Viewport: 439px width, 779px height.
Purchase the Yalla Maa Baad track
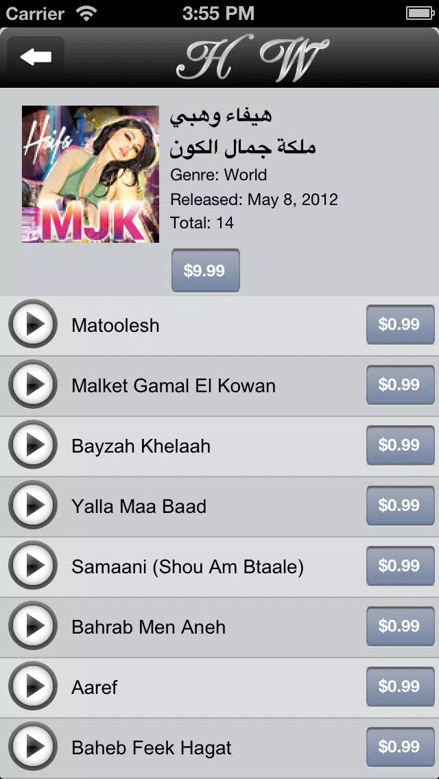pos(400,506)
